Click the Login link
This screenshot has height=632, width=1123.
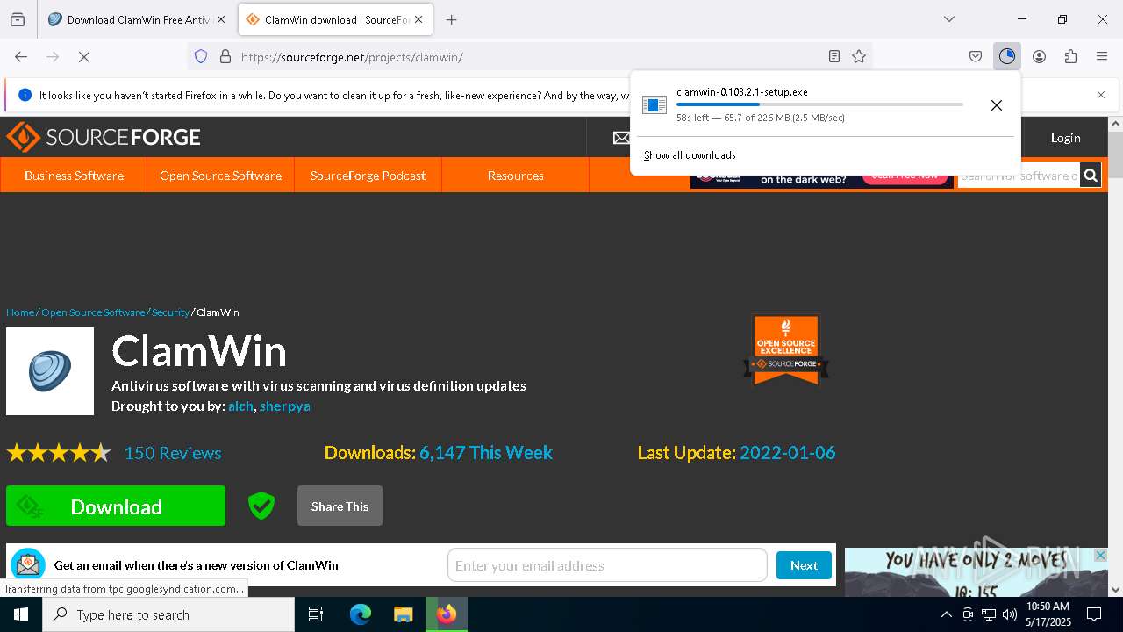(1065, 138)
